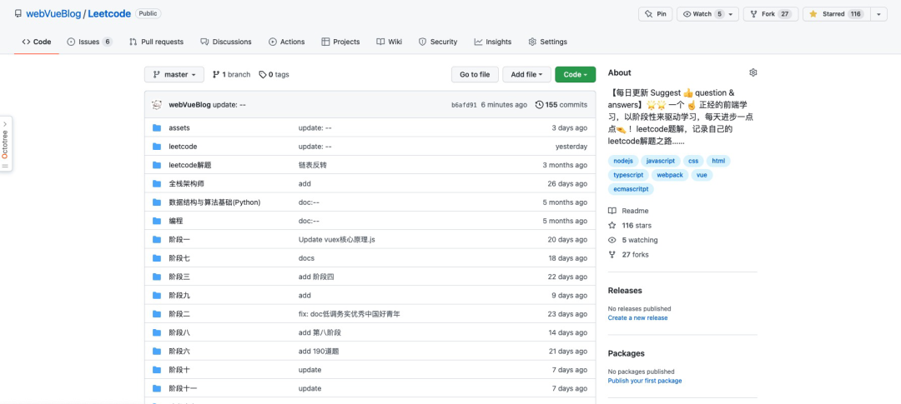Open the Watch notifications dropdown
This screenshot has width=901, height=404.
[x=708, y=14]
